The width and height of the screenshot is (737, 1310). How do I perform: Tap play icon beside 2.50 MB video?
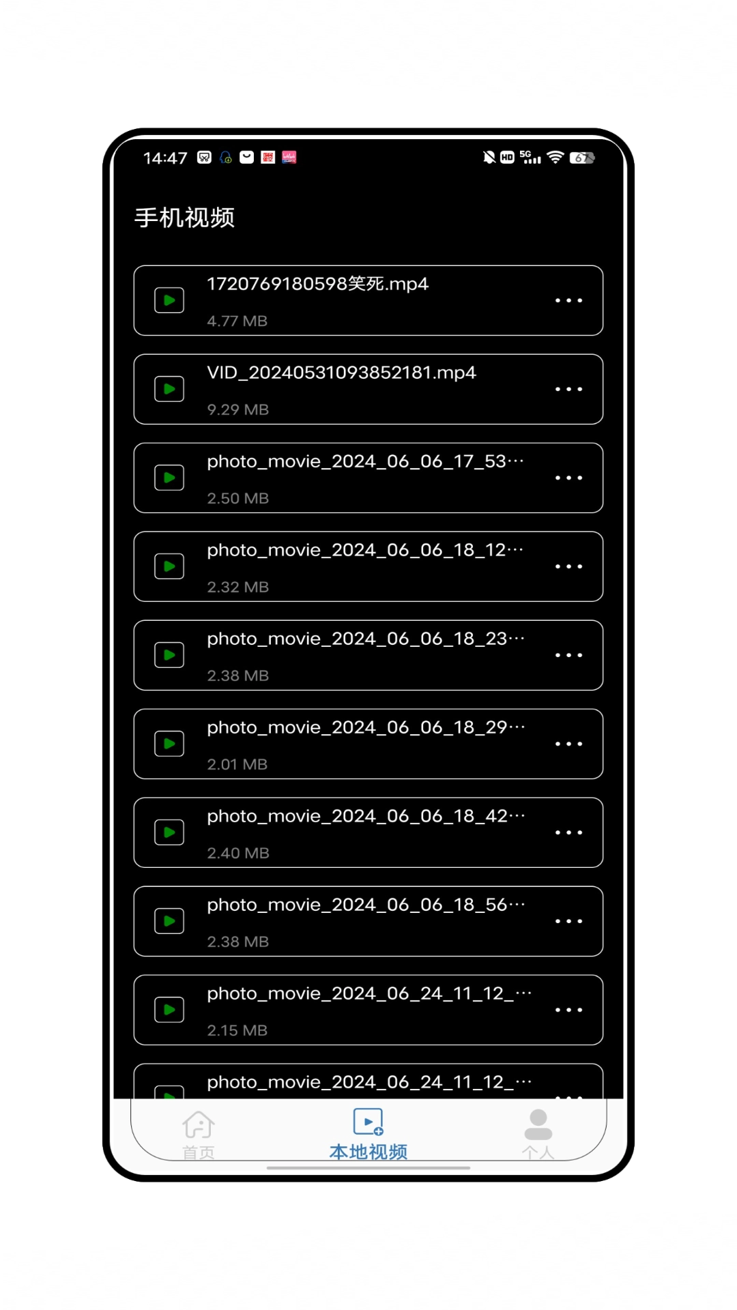[x=169, y=478]
